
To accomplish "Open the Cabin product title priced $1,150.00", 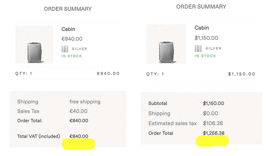I will (x=202, y=28).
